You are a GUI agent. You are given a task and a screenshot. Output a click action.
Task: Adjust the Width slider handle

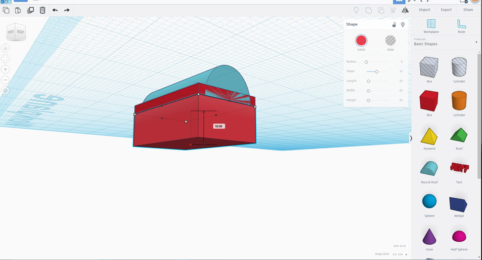coord(368,91)
